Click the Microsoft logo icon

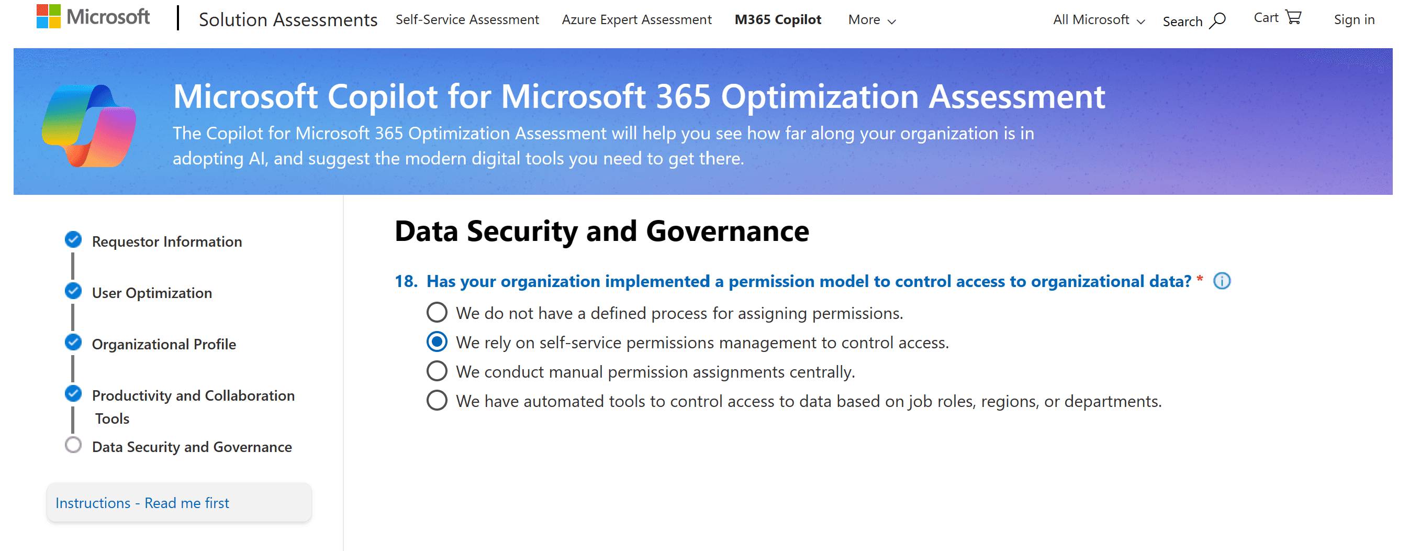(x=49, y=16)
